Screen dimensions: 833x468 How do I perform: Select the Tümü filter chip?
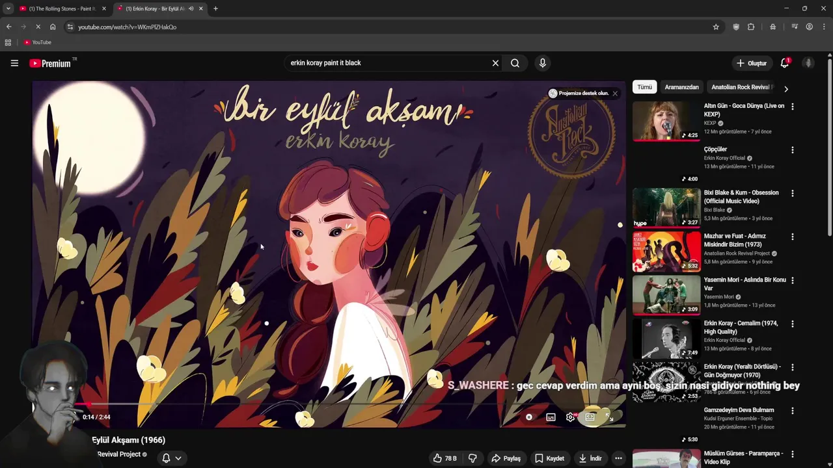pyautogui.click(x=644, y=87)
